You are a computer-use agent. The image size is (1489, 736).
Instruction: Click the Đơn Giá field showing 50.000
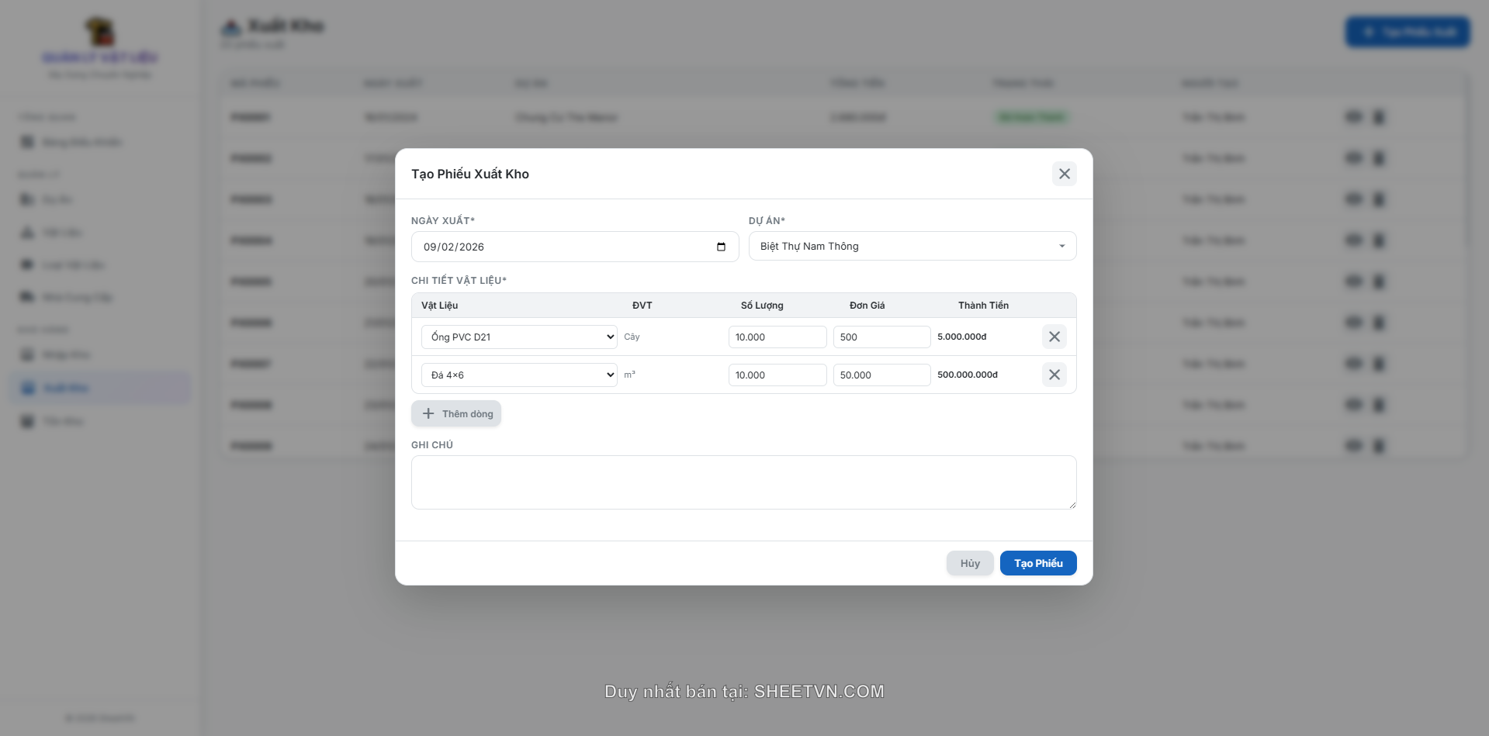881,375
